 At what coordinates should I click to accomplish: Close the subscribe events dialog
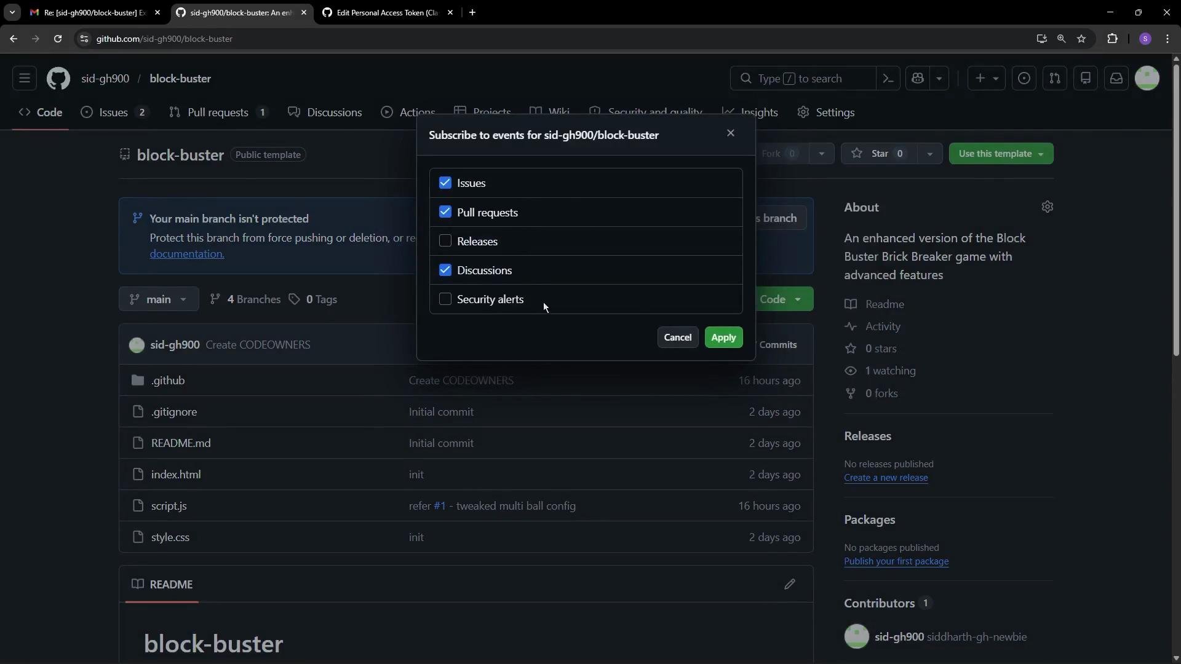point(731,133)
